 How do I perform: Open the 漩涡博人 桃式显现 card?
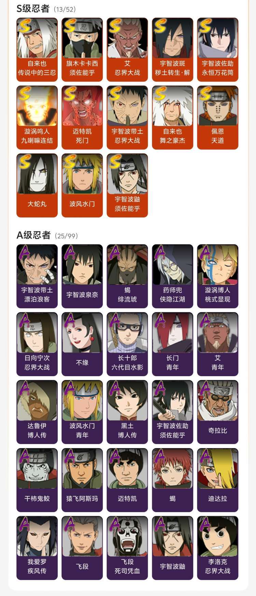click(x=217, y=276)
